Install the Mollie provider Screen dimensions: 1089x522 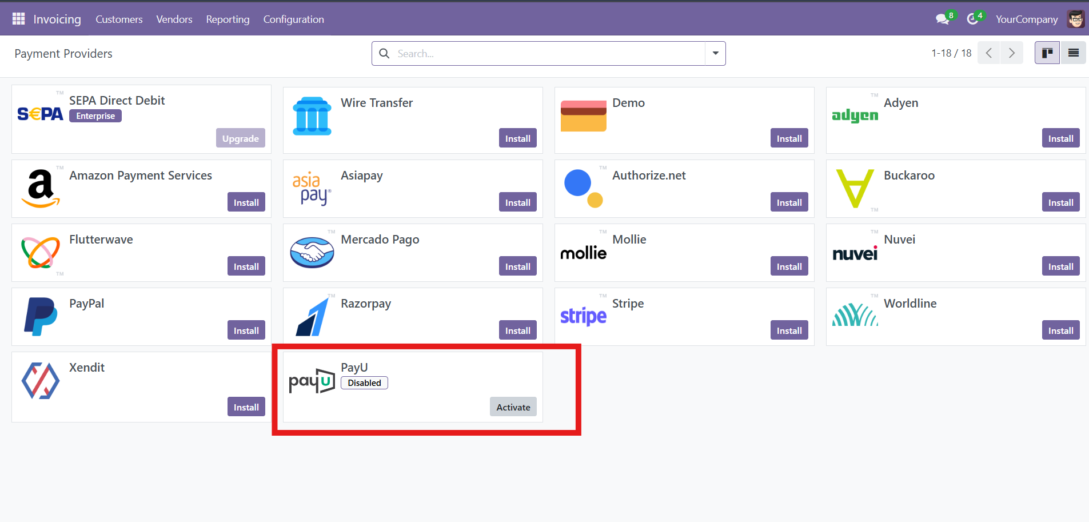pos(789,266)
